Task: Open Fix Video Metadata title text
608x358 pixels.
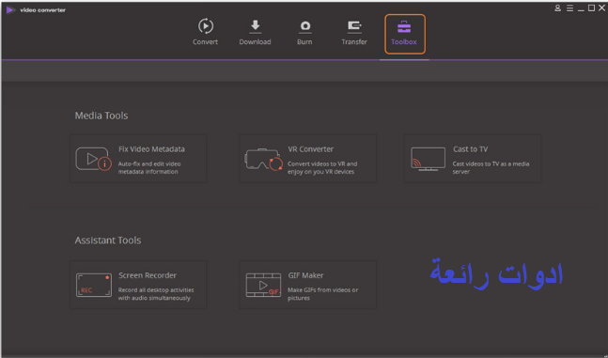Action: point(151,149)
